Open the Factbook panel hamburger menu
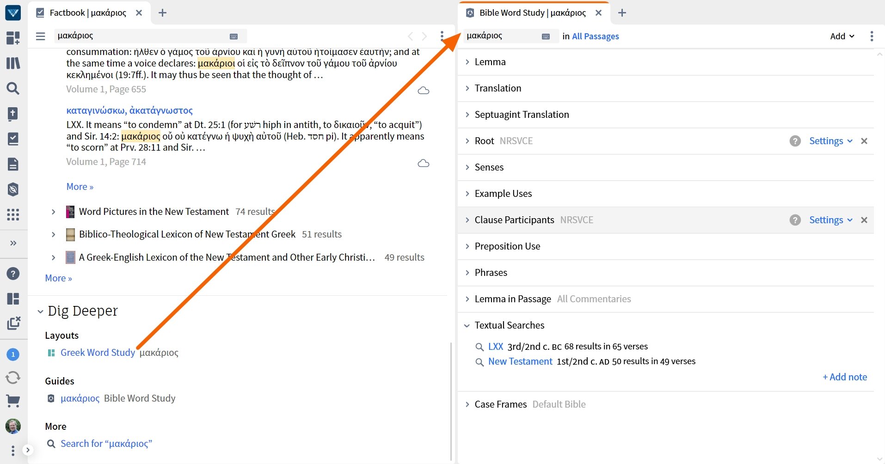Image resolution: width=885 pixels, height=464 pixels. tap(41, 36)
